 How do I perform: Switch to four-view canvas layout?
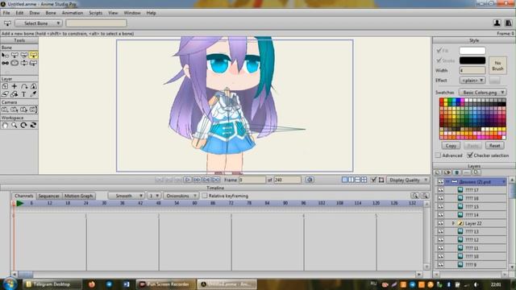[364, 180]
